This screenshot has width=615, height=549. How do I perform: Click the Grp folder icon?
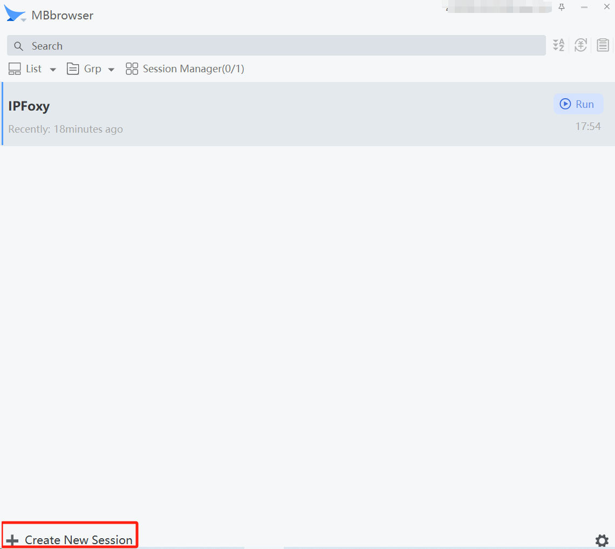(73, 68)
